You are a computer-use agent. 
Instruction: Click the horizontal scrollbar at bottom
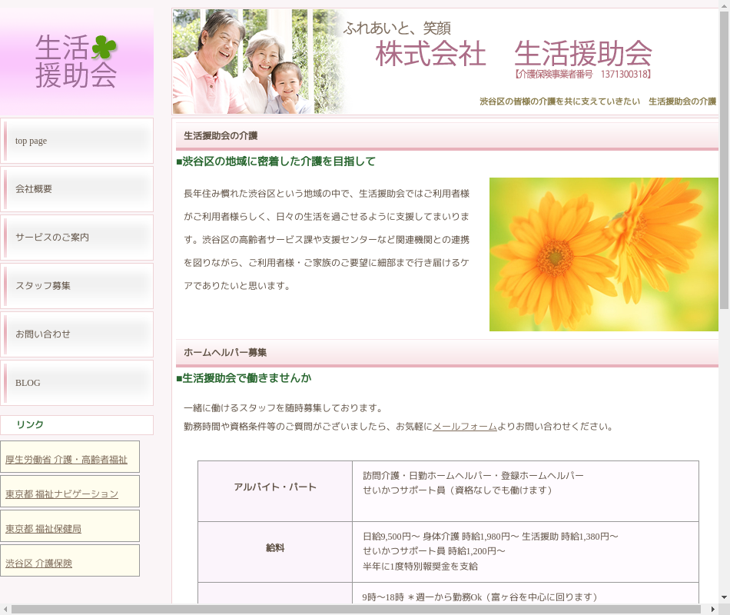(x=361, y=609)
